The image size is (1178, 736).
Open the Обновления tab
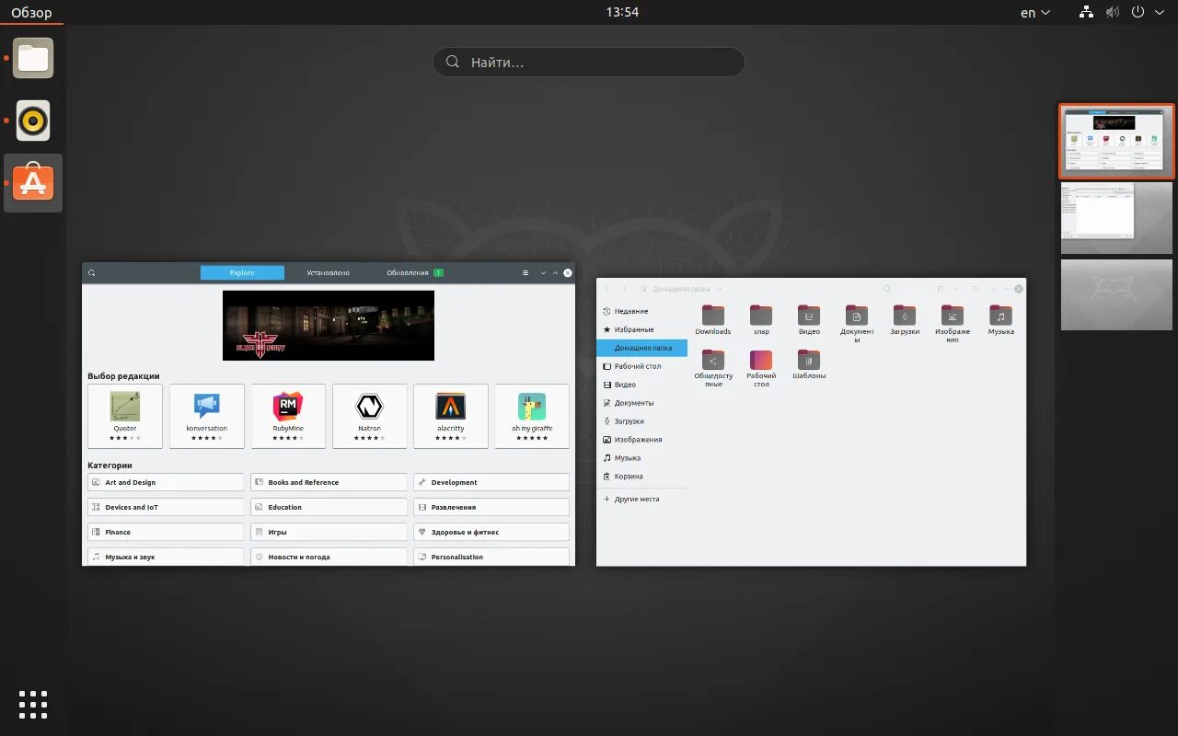412,272
